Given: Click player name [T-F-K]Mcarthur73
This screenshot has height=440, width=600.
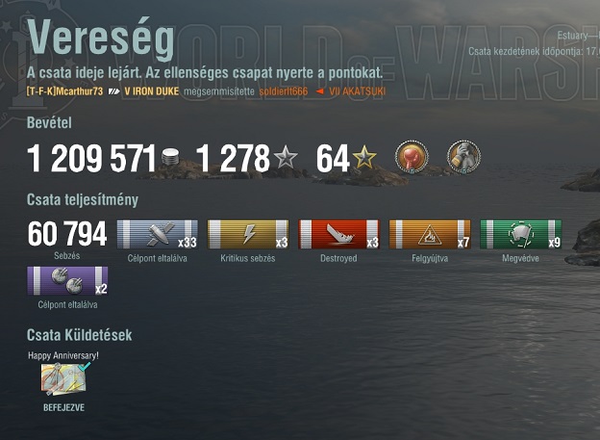Looking at the screenshot, I should (x=64, y=91).
